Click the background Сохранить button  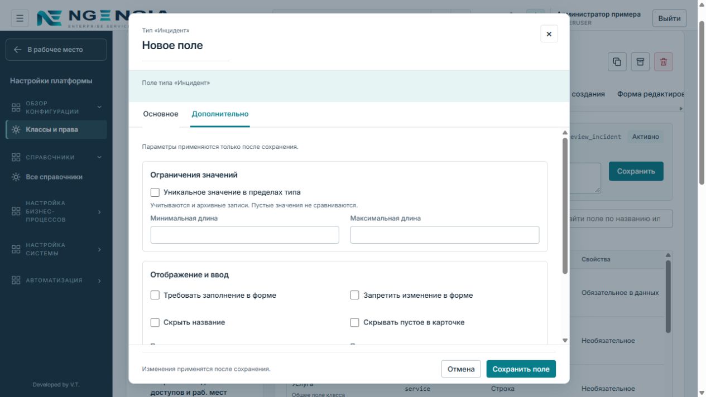click(x=636, y=171)
